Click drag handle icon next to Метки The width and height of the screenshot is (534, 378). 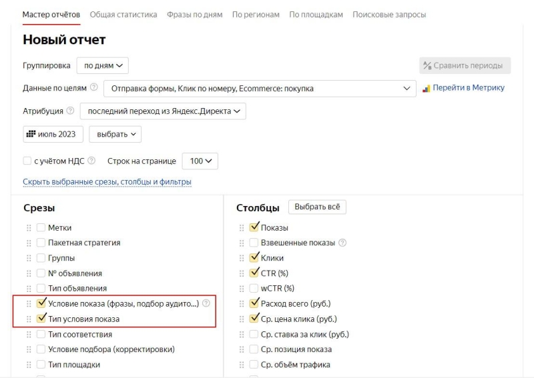click(x=29, y=227)
